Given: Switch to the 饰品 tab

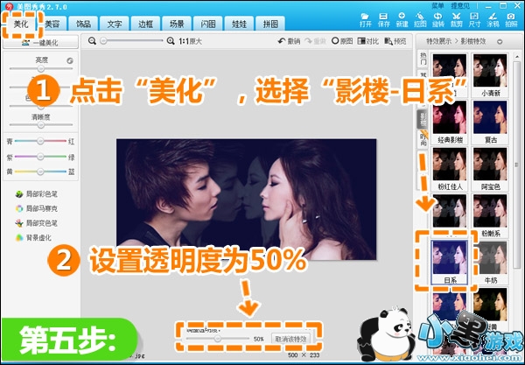Looking at the screenshot, I should [83, 24].
